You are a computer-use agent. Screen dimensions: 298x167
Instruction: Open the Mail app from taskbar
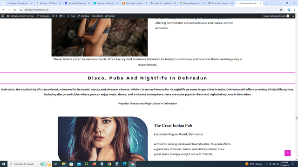coord(79,164)
